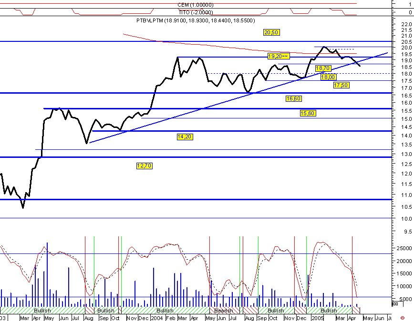Pick the yellow 16,60 support label
414x321 pixels.
294,99
